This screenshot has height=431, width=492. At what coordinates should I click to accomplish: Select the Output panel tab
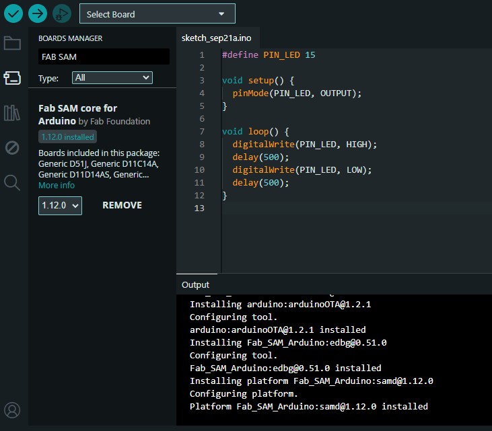195,285
